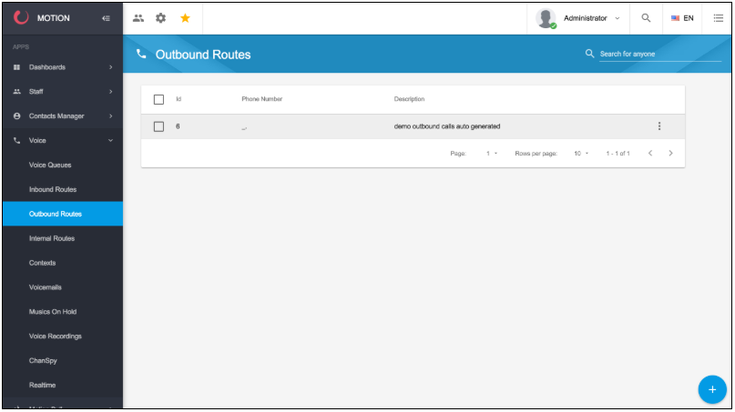Select Voice Queues in sidebar
Screen dimensions: 735x412
(50, 165)
